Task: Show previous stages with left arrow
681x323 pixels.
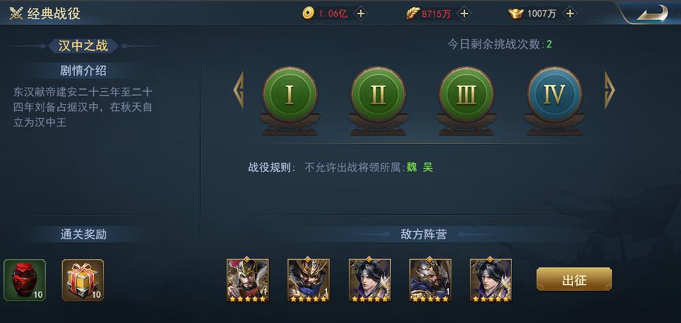Action: pyautogui.click(x=238, y=90)
